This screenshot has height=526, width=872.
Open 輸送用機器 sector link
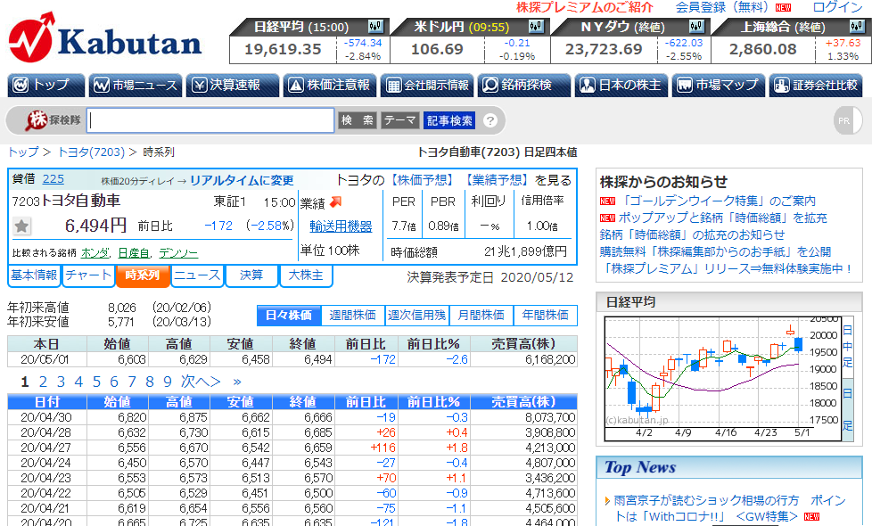341,226
